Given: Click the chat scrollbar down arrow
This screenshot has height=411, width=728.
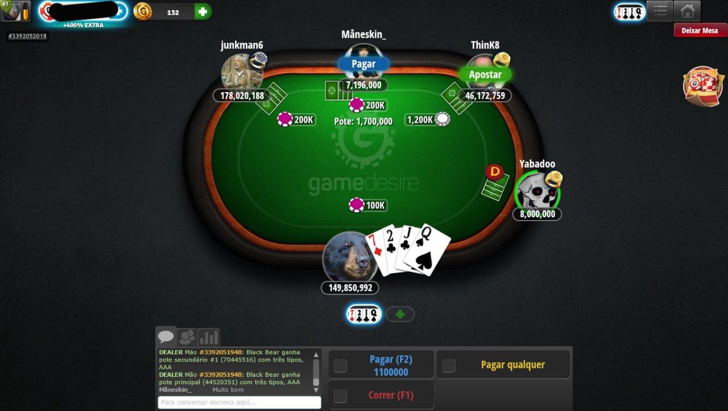Looking at the screenshot, I should [316, 390].
